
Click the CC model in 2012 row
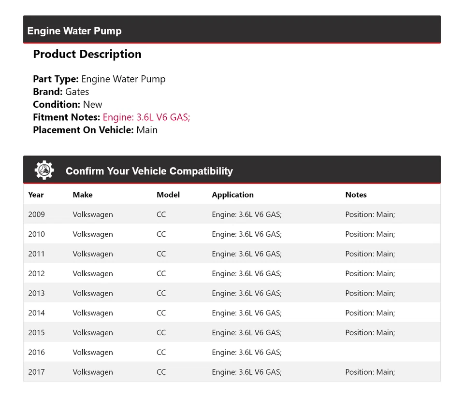click(161, 274)
